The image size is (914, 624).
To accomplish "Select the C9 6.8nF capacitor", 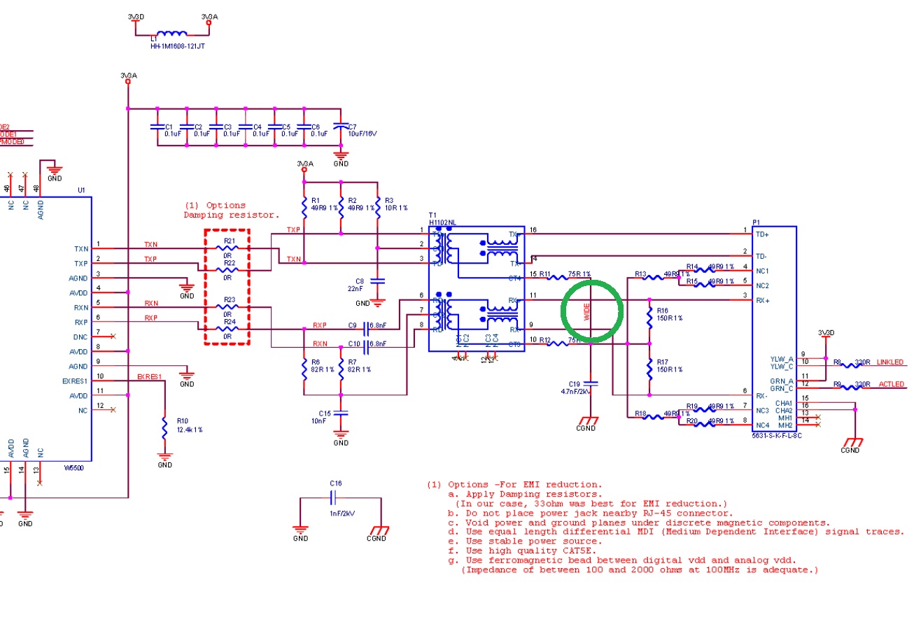I will tap(366, 329).
